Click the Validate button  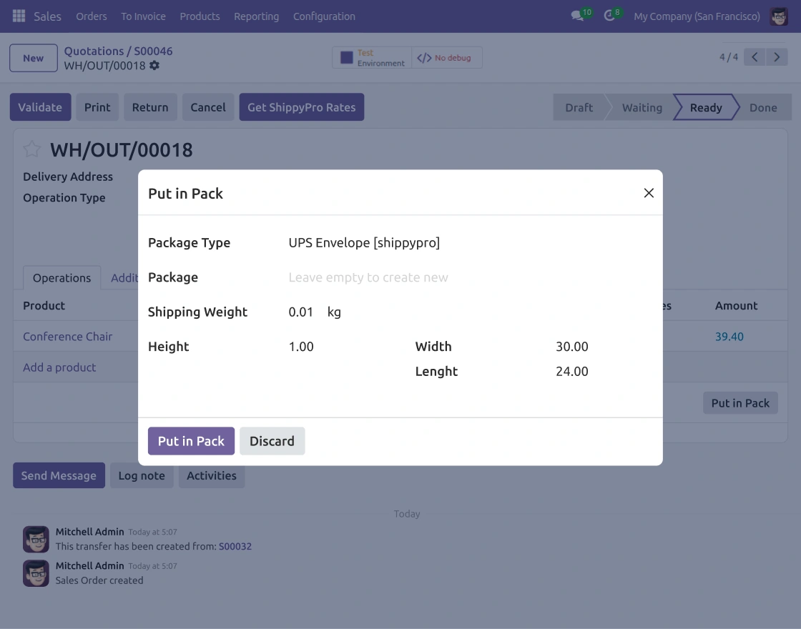coord(40,107)
